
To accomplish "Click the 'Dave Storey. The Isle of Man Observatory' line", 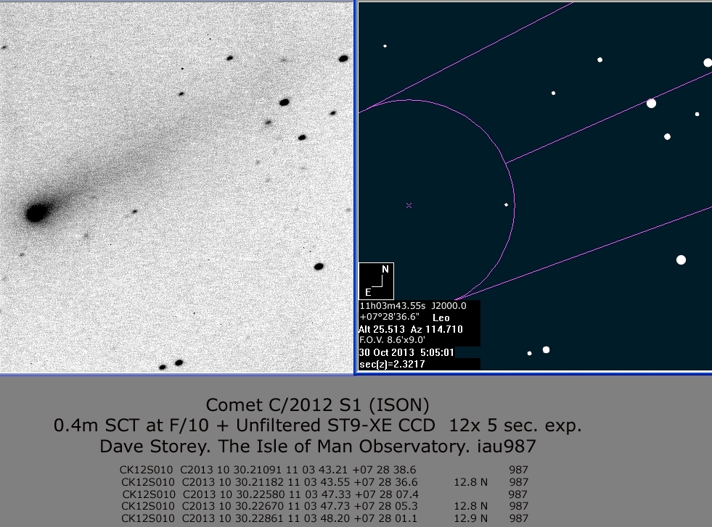I will click(x=317, y=447).
